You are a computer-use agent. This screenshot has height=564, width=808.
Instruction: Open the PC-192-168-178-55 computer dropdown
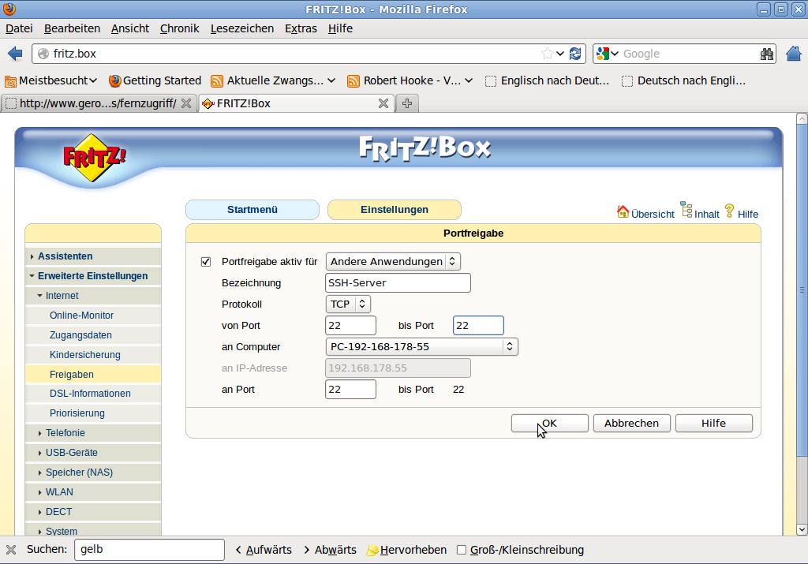pyautogui.click(x=421, y=346)
